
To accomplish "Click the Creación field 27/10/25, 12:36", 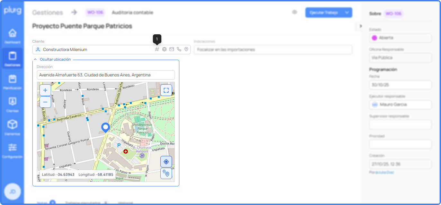I will click(x=400, y=164).
